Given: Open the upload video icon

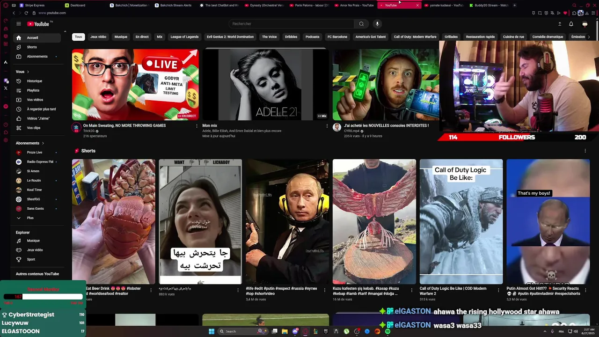Looking at the screenshot, I should pos(560,24).
